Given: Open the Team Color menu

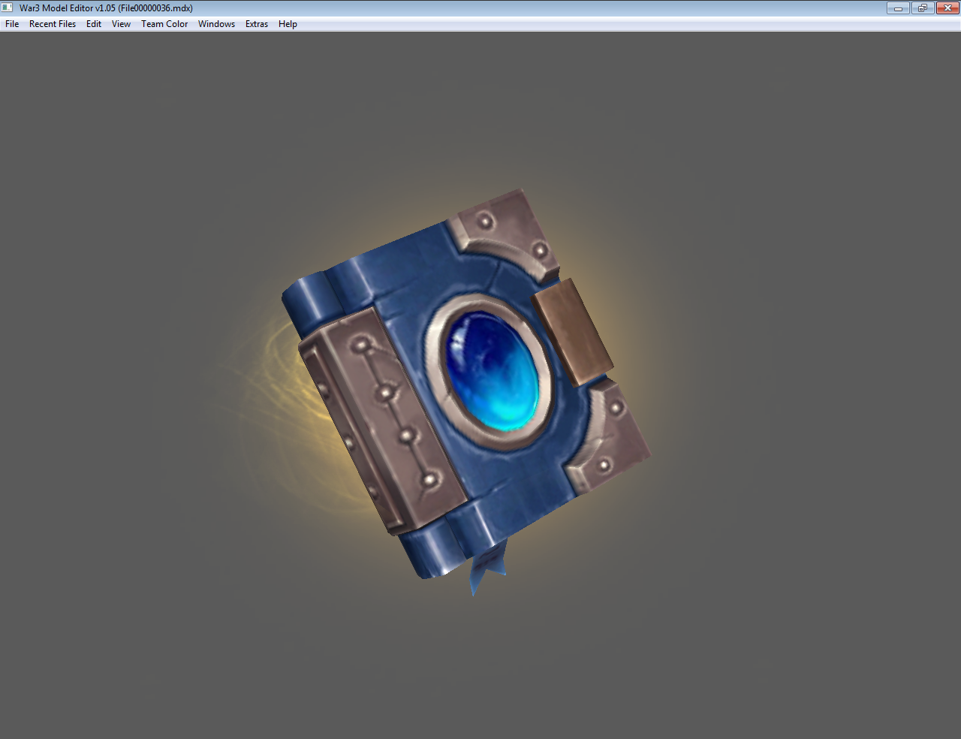Looking at the screenshot, I should (164, 24).
